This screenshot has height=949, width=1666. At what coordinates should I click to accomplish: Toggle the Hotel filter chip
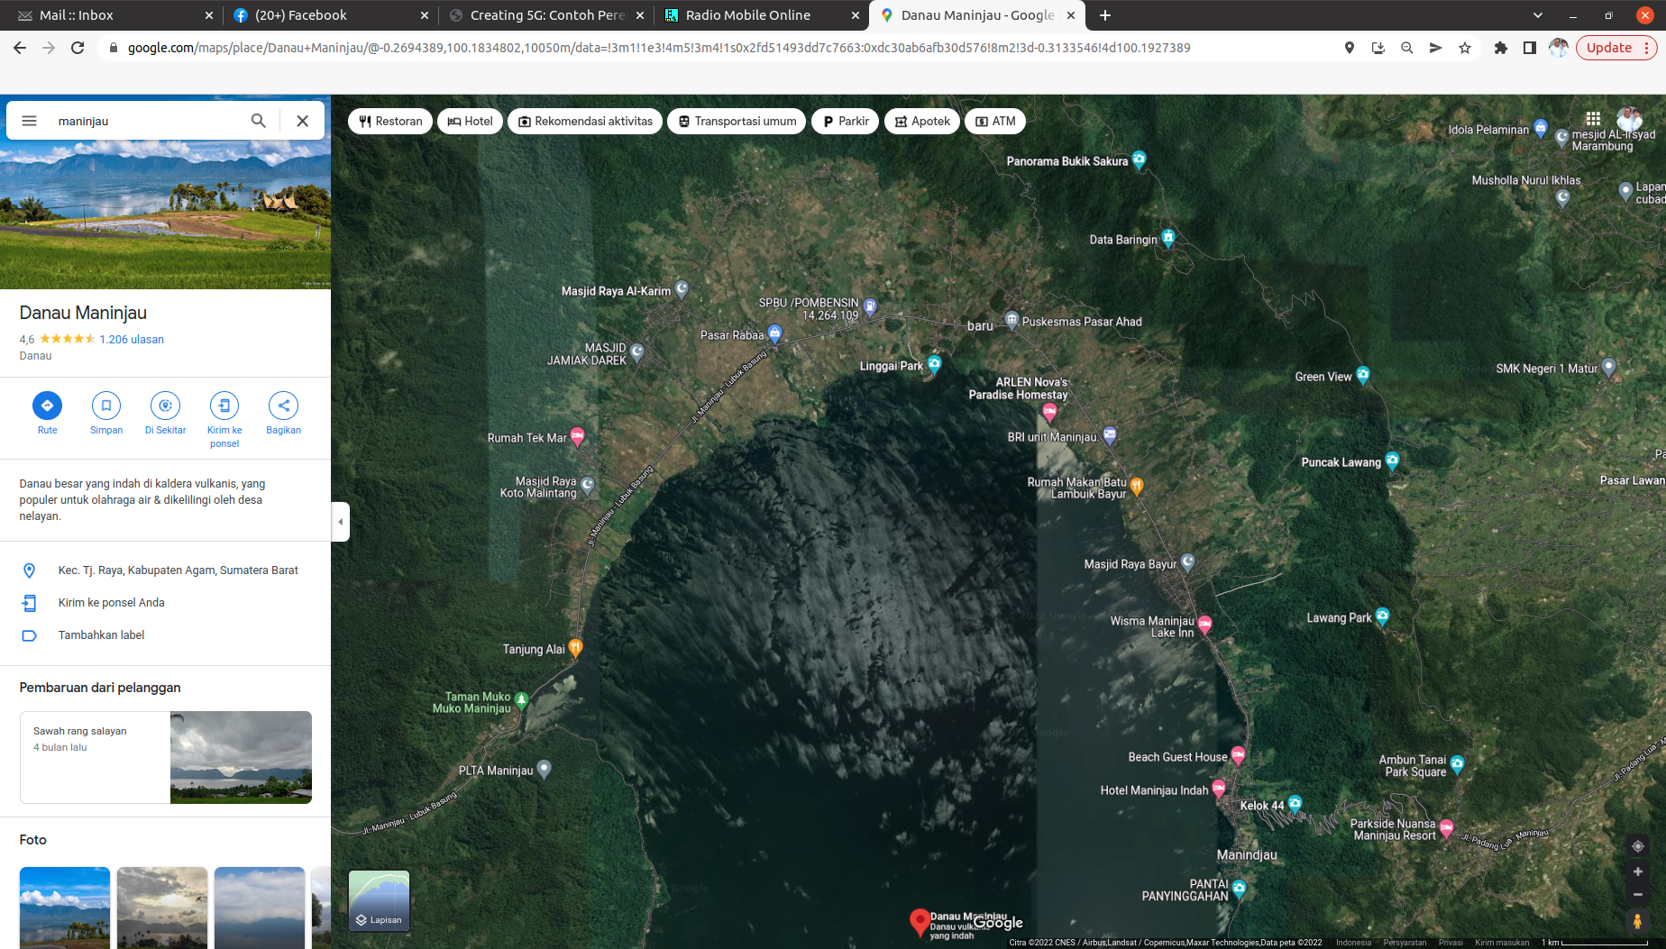tap(470, 122)
